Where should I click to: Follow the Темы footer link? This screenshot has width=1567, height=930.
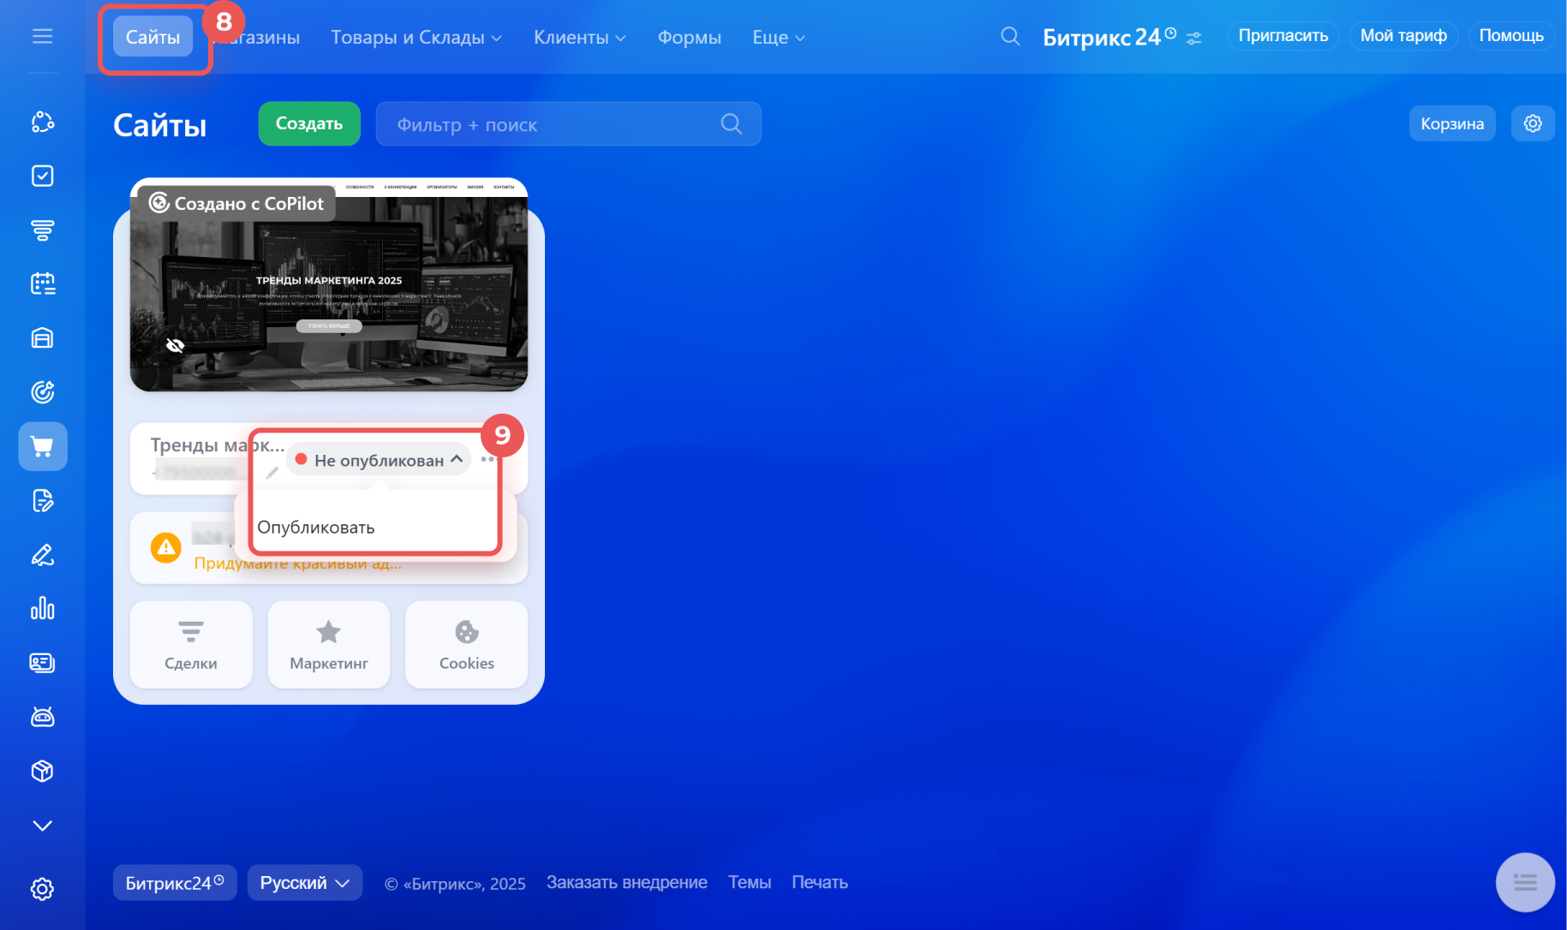(750, 883)
